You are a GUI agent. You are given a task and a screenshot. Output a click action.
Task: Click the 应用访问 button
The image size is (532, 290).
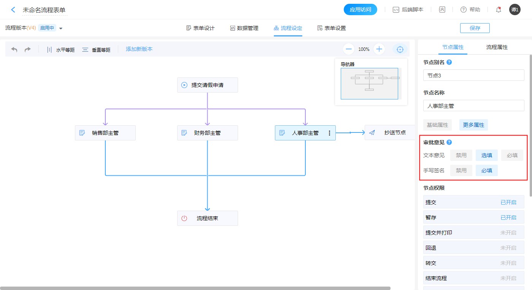point(360,10)
